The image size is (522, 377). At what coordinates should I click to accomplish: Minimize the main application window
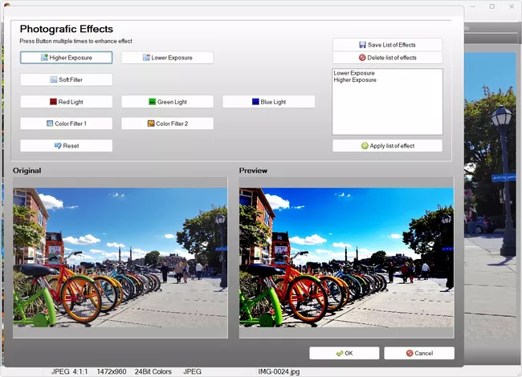(x=473, y=6)
